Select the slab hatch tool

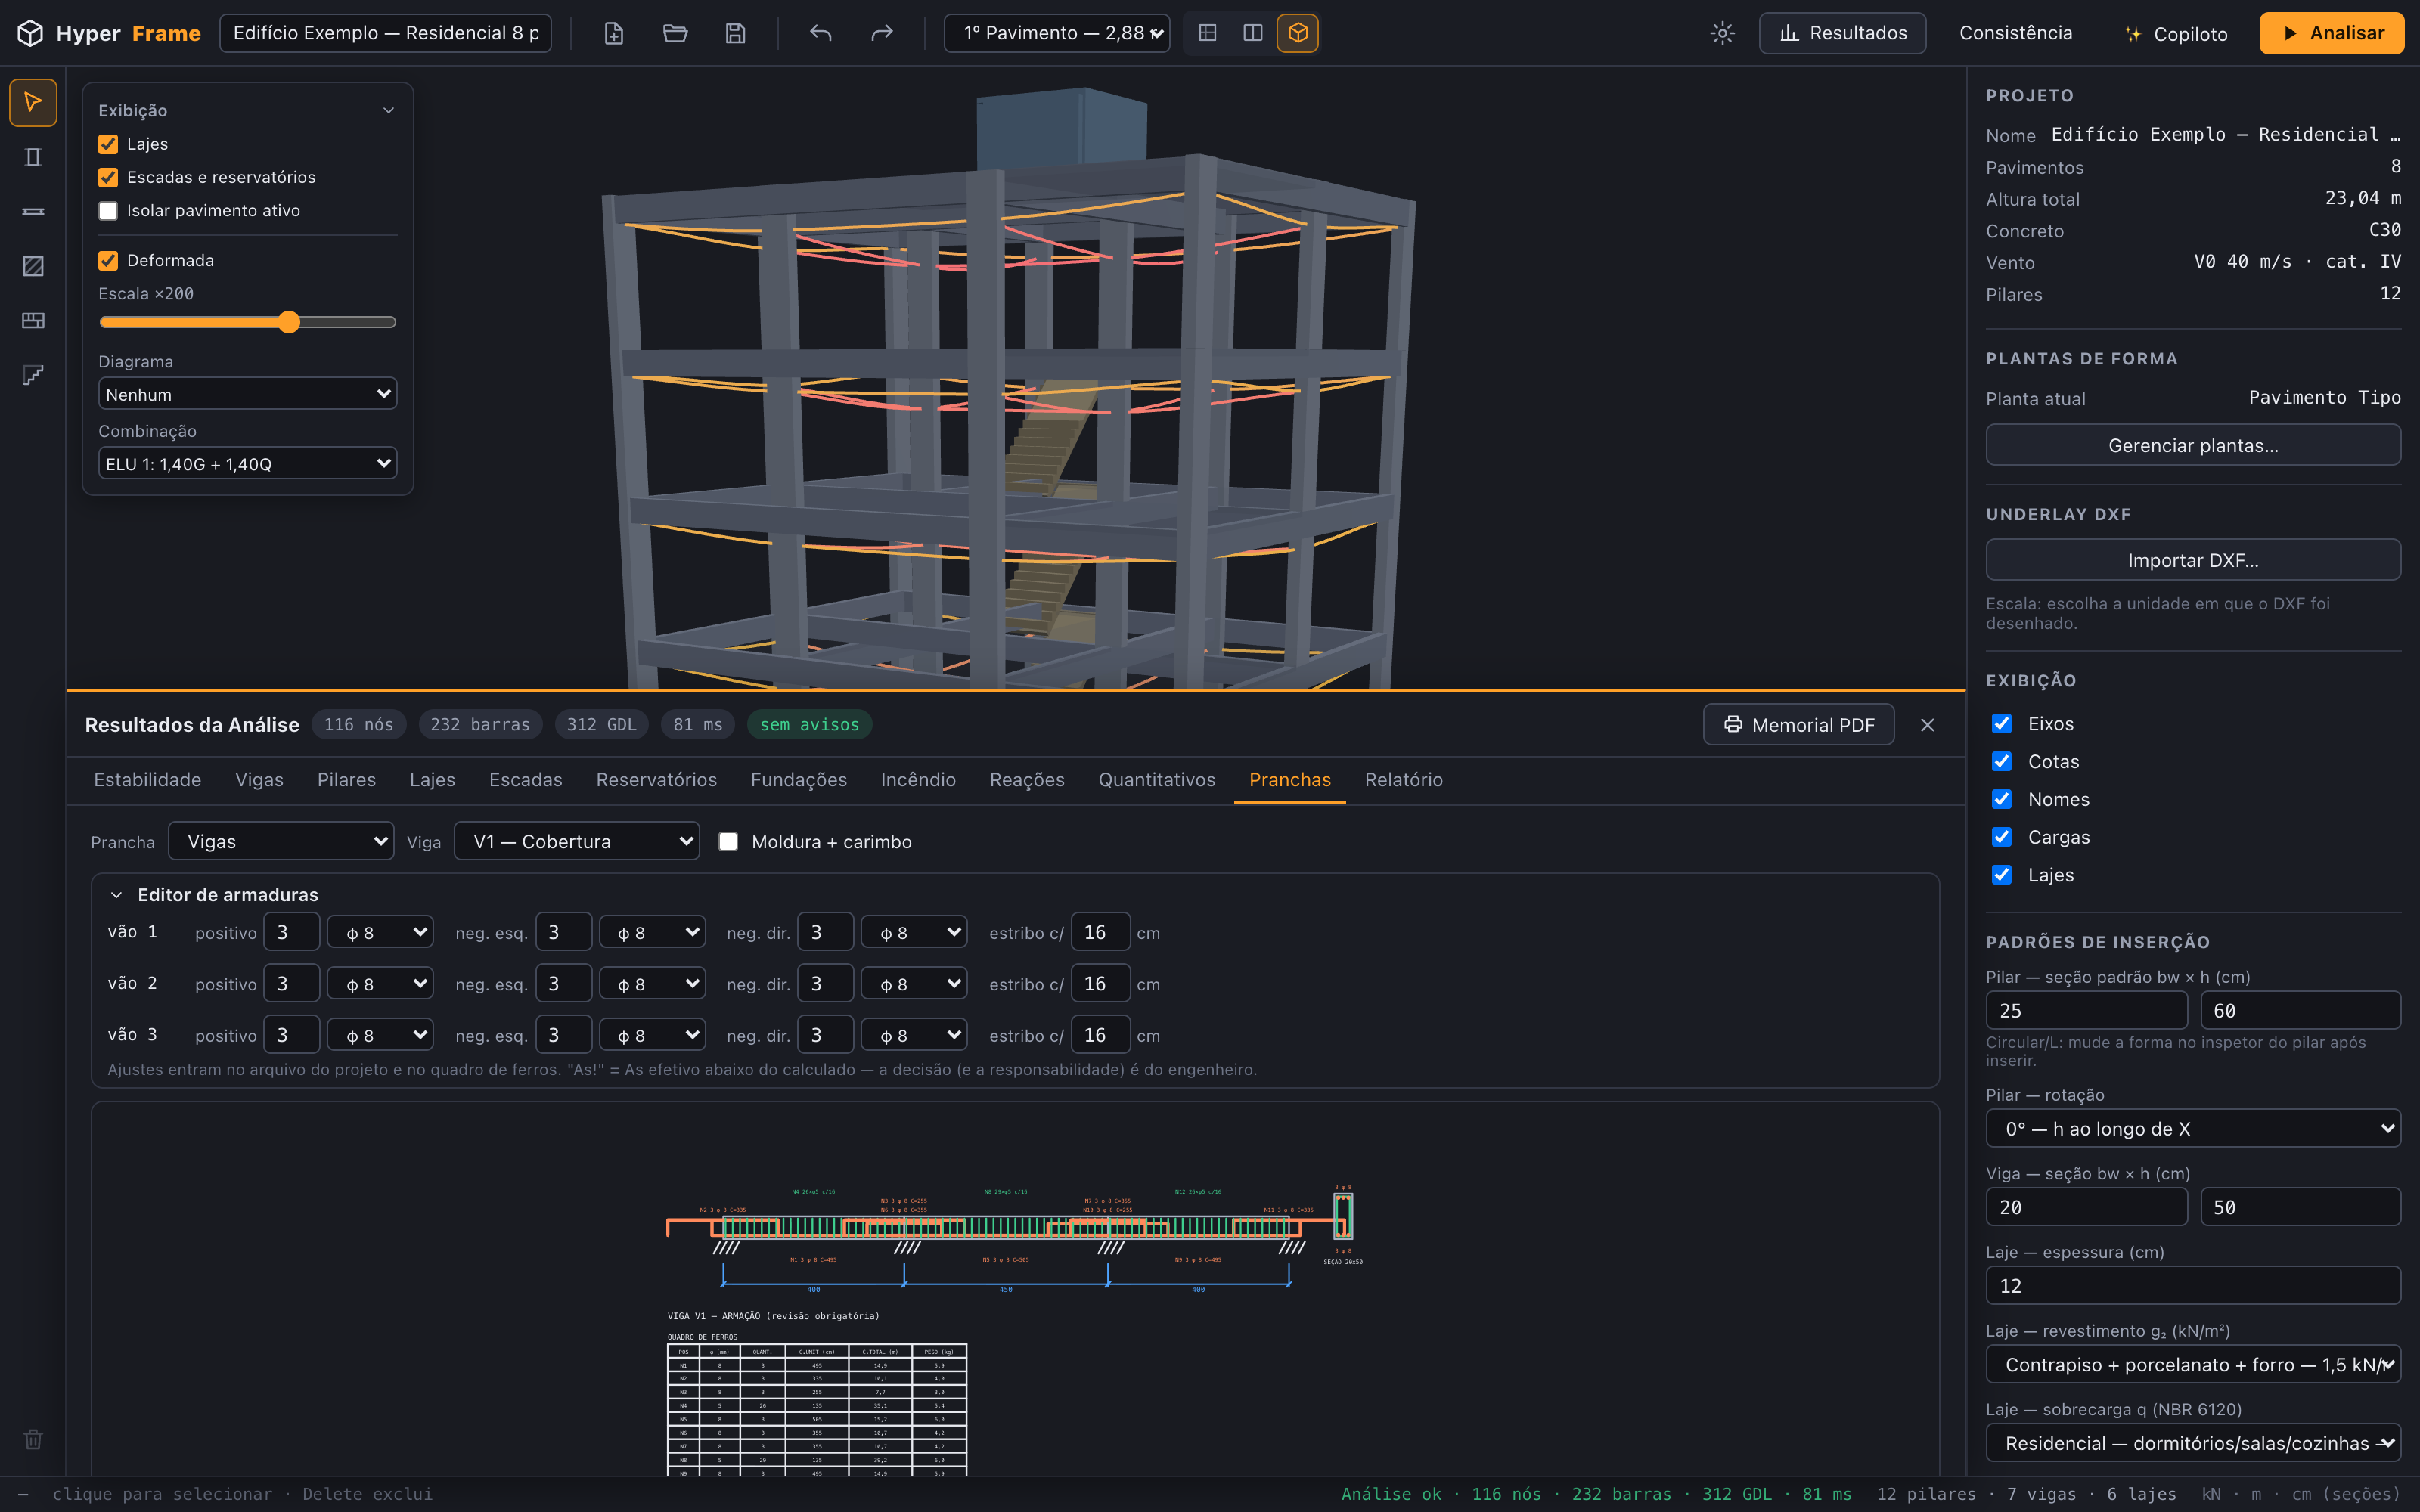[32, 266]
